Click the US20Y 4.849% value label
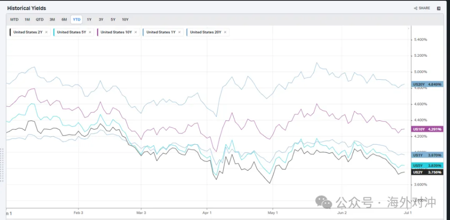The image size is (450, 220). (x=427, y=84)
